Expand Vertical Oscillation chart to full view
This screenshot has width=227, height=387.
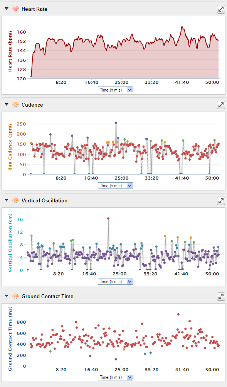click(x=221, y=201)
